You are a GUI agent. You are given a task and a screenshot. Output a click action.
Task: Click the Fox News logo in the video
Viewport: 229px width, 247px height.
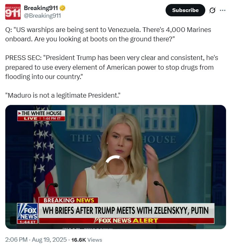pos(27,213)
